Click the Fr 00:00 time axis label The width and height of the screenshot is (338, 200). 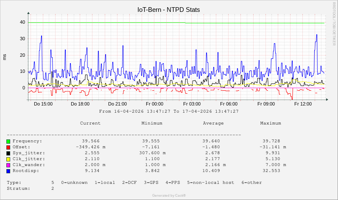point(154,104)
